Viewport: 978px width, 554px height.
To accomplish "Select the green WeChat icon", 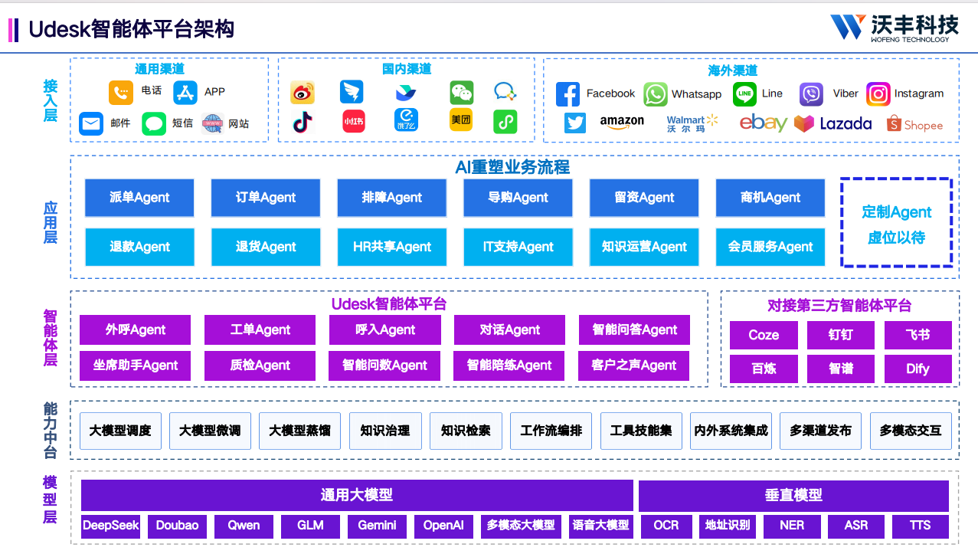I will [461, 93].
